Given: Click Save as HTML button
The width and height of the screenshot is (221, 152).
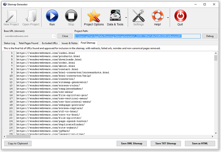Looking at the screenshot, I should coord(200,143).
